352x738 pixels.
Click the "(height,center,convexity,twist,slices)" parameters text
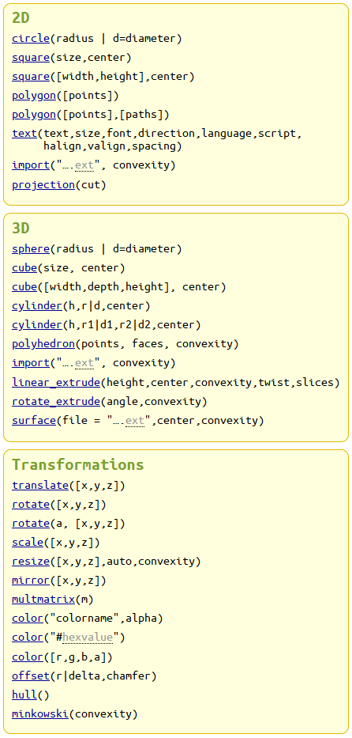point(220,382)
